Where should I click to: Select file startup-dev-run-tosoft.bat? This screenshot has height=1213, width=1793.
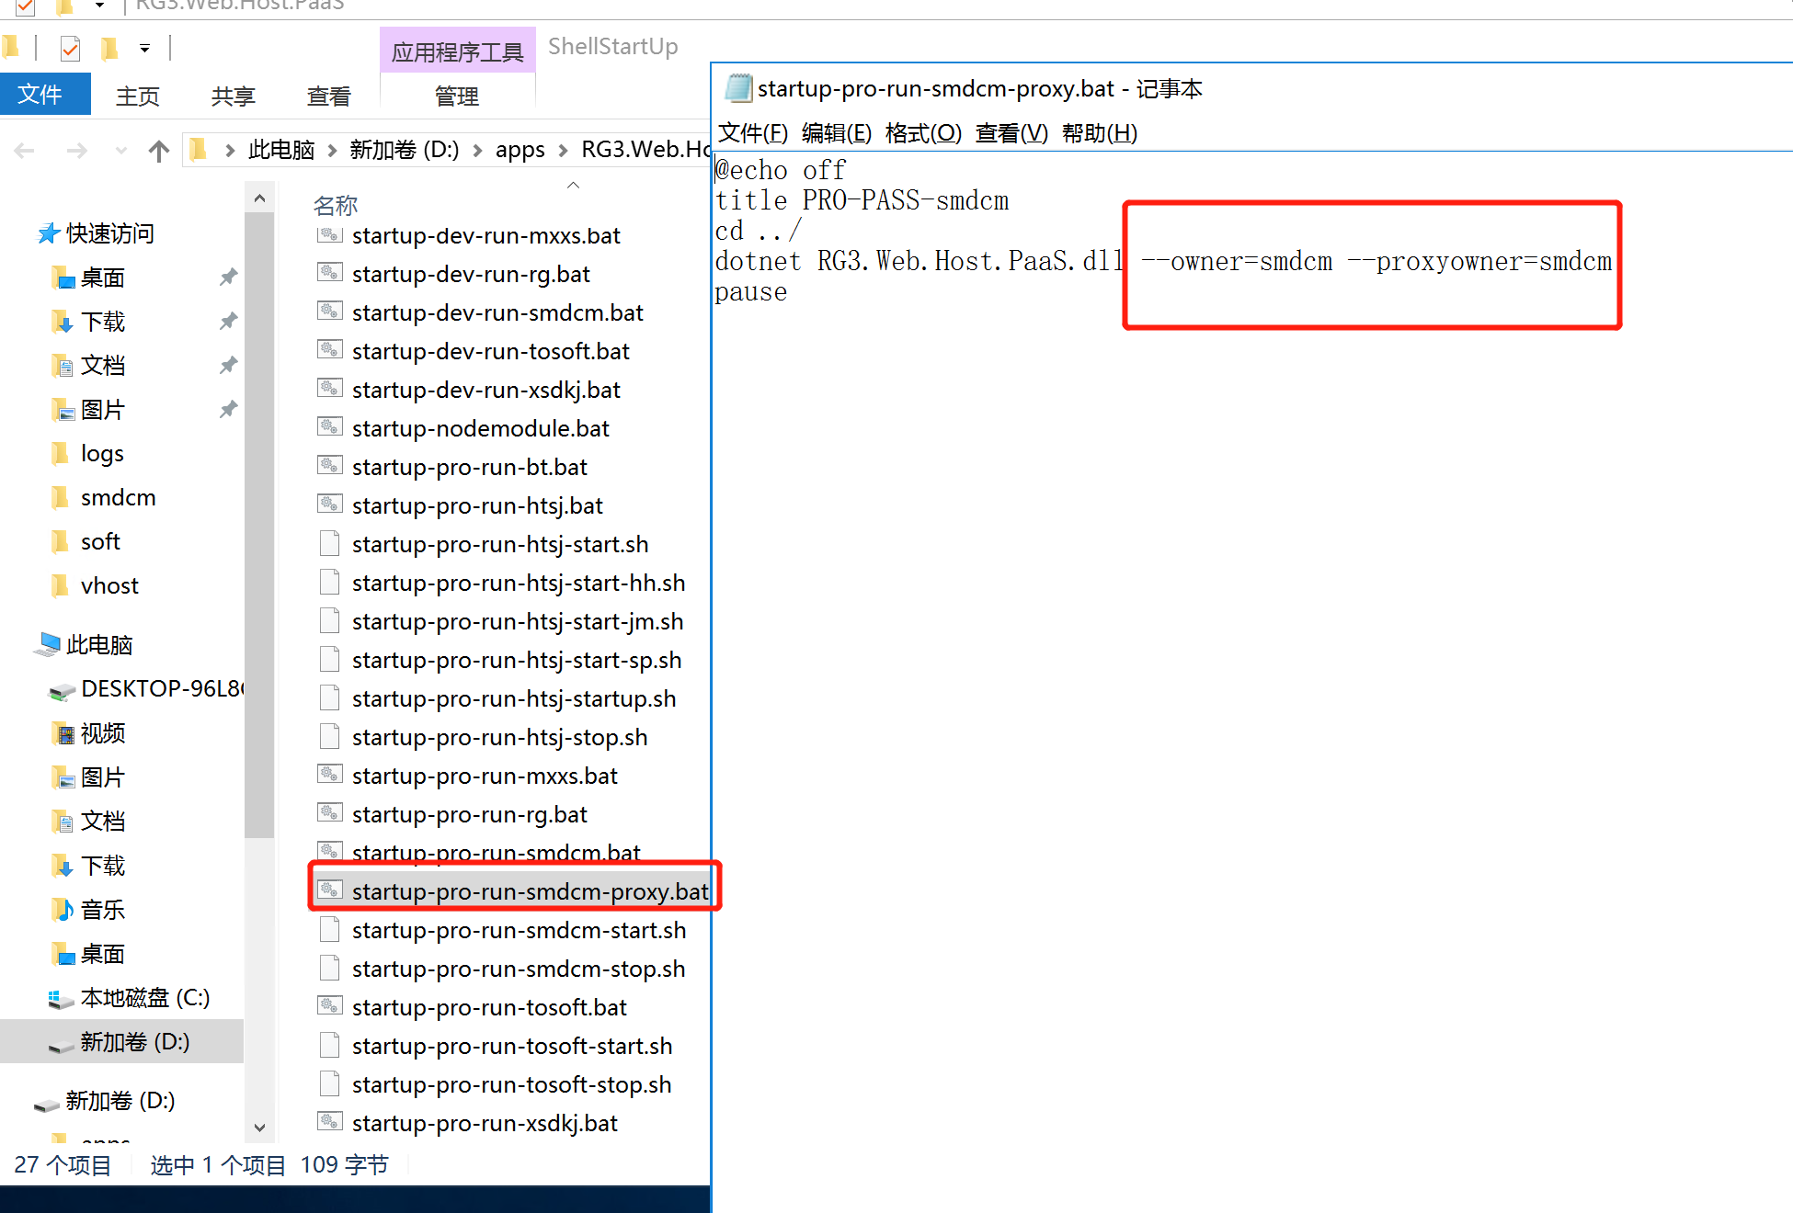point(490,351)
